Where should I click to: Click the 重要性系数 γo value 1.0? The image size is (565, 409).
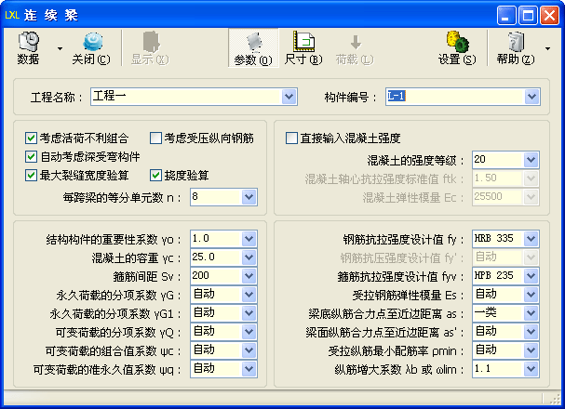(201, 239)
